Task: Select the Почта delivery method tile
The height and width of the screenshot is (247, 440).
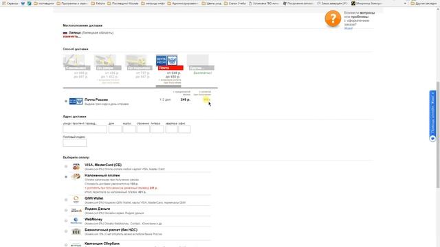Action: click(x=170, y=62)
